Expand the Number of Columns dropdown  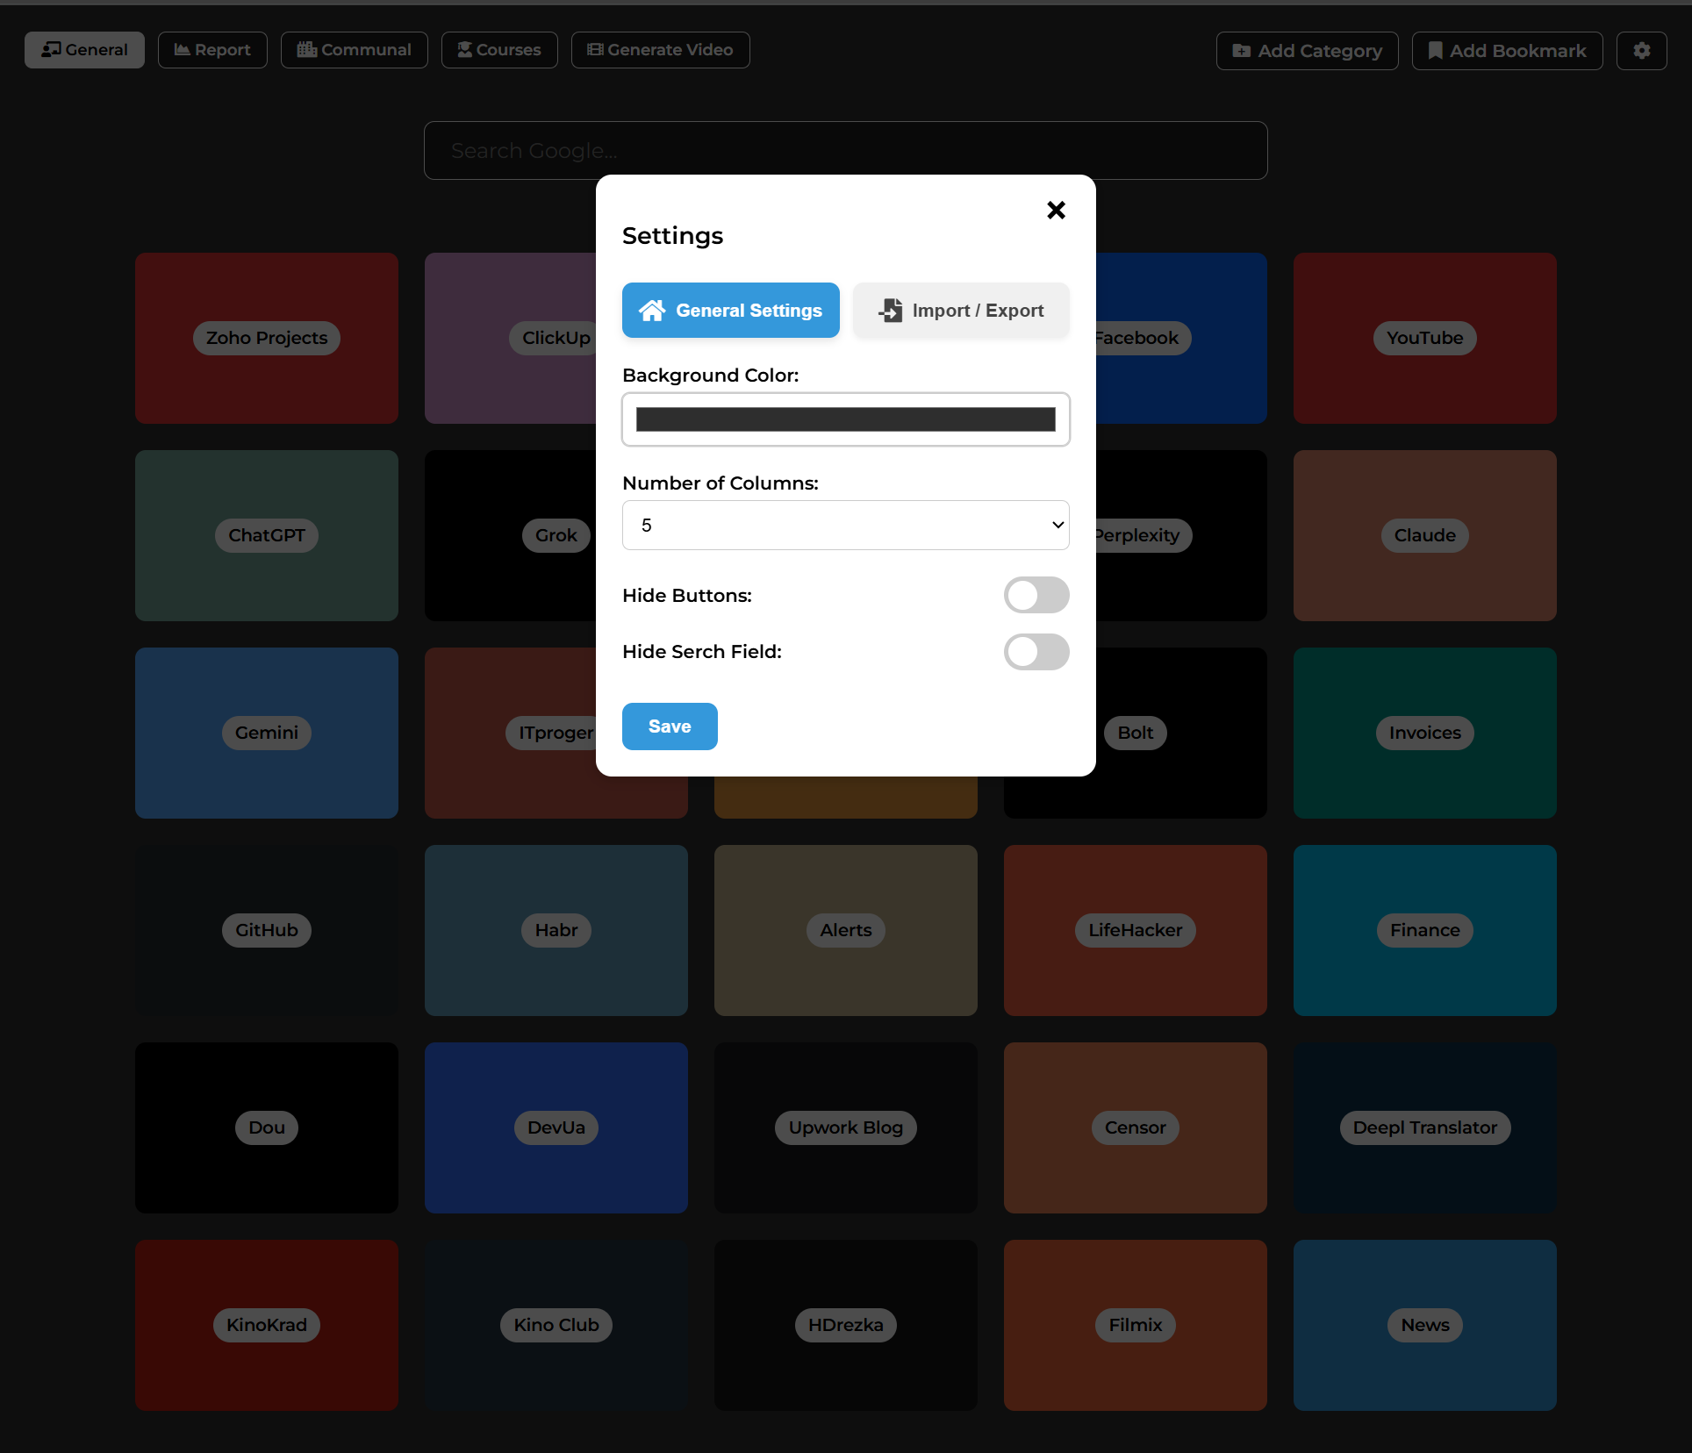click(x=845, y=525)
